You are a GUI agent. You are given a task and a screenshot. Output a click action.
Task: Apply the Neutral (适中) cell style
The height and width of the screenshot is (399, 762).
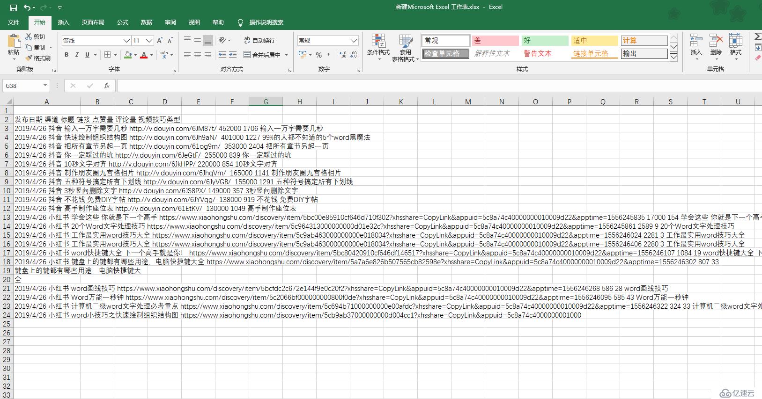pyautogui.click(x=594, y=41)
